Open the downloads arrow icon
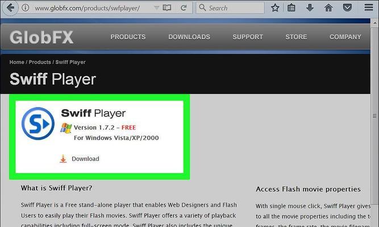Image resolution: width=379 pixels, height=227 pixels. tap(310, 8)
